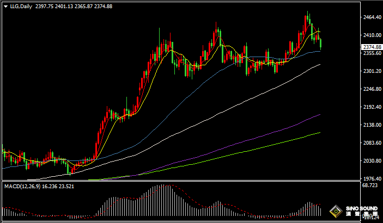Image resolution: width=383 pixels, height=223 pixels.
Task: Click the dropdown triangle beside LLG,Daily
Action: pos(5,6)
